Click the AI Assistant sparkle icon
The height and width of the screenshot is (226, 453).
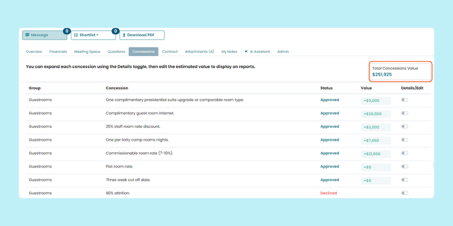(x=246, y=52)
